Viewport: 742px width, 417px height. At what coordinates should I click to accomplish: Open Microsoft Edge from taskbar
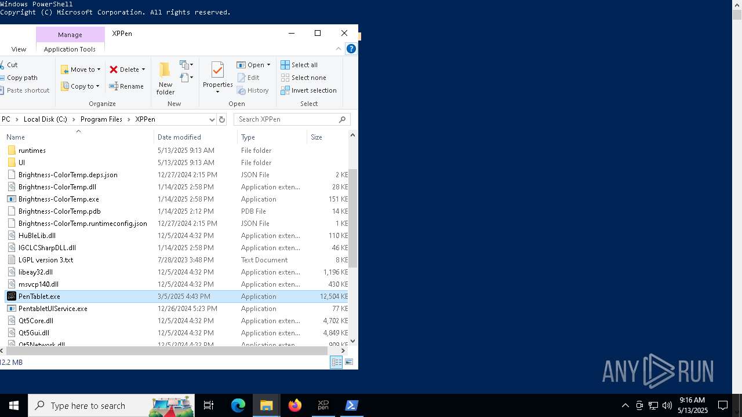[238, 405]
